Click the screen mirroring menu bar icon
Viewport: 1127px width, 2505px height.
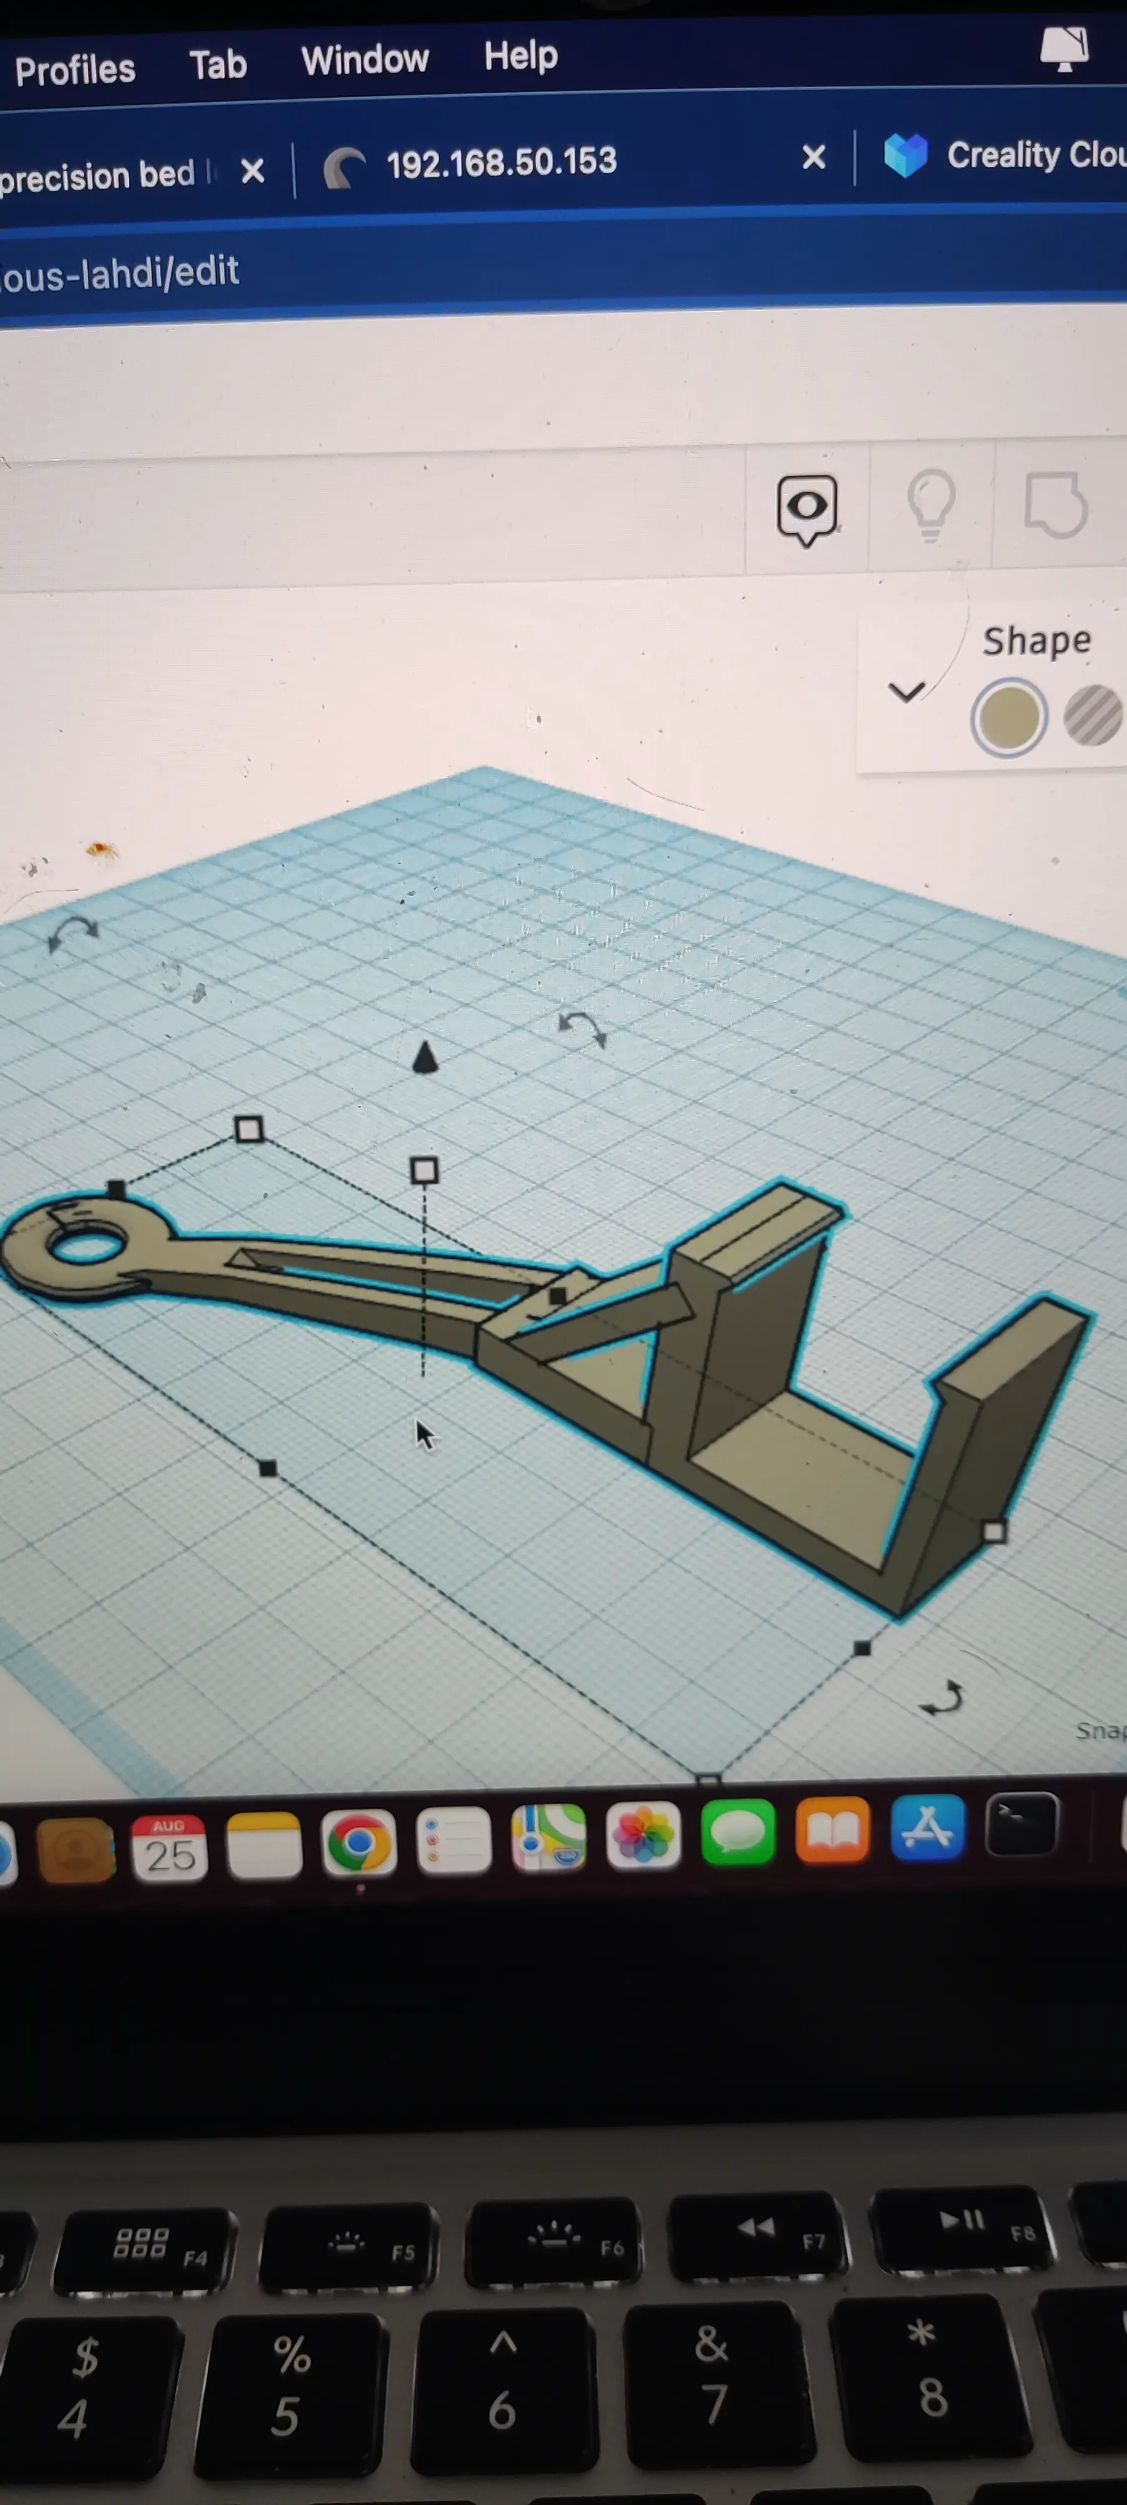click(1064, 49)
